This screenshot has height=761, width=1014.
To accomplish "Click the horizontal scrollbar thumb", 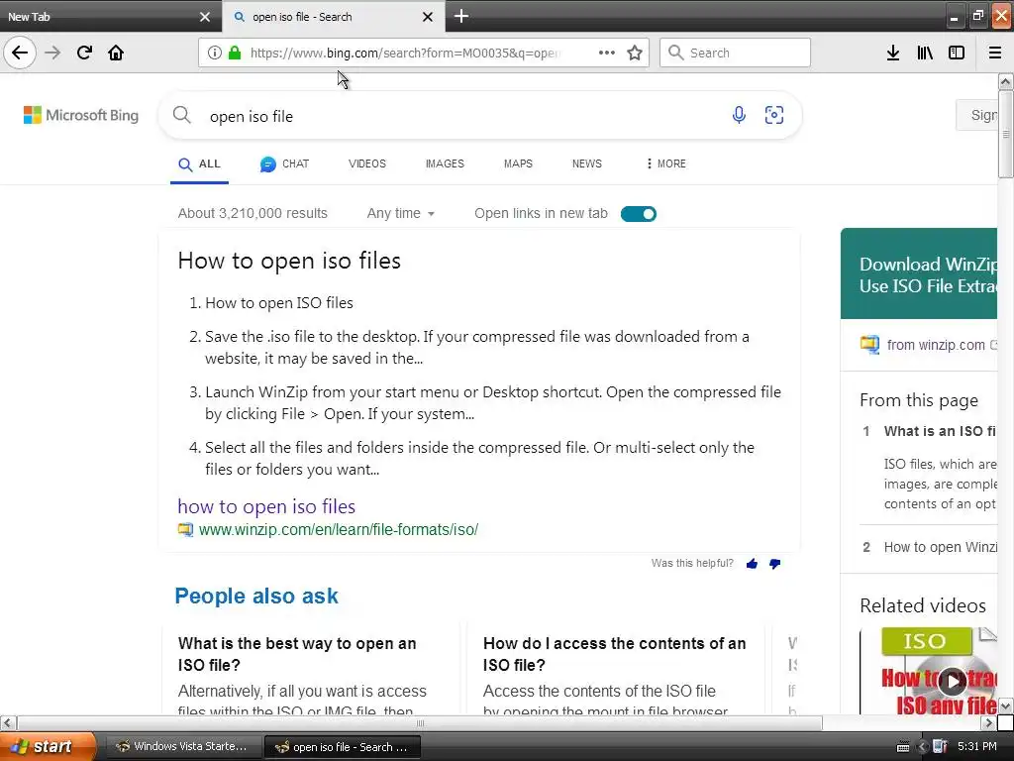I will [420, 722].
